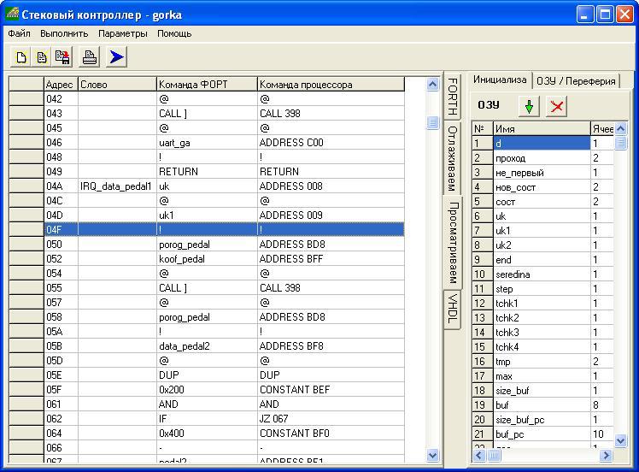This screenshot has width=639, height=472.
Task: Click the Open document toolbar icon
Action: click(41, 57)
